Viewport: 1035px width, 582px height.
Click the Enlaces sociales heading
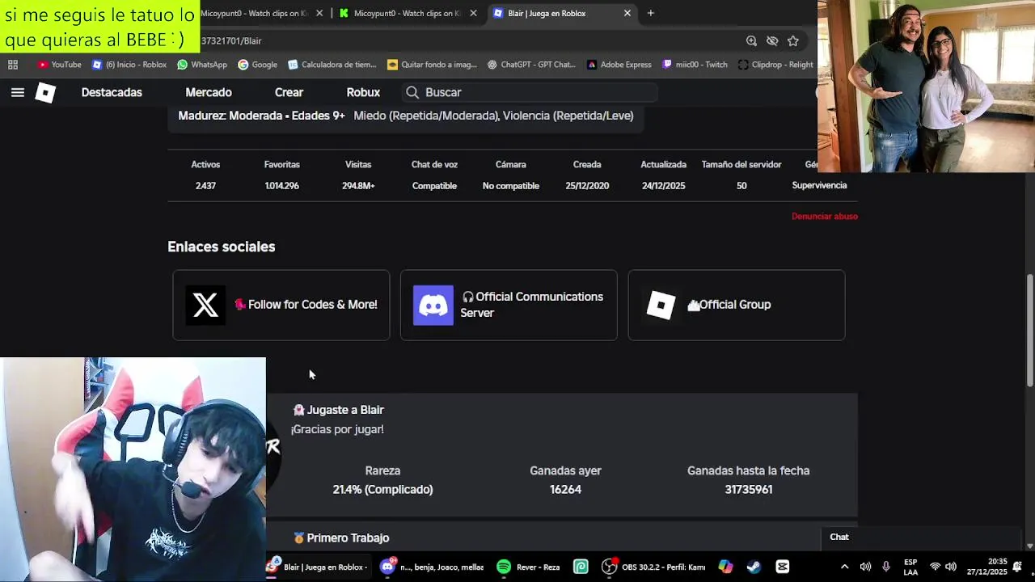221,247
